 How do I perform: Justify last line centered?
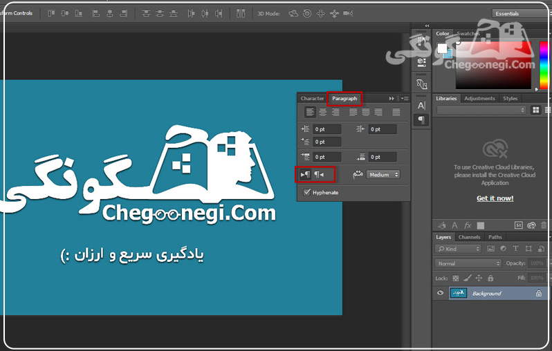pos(366,112)
